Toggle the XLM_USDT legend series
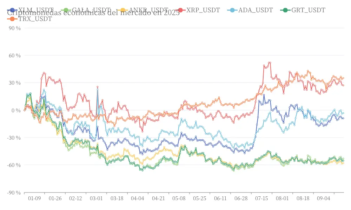 tap(31, 10)
